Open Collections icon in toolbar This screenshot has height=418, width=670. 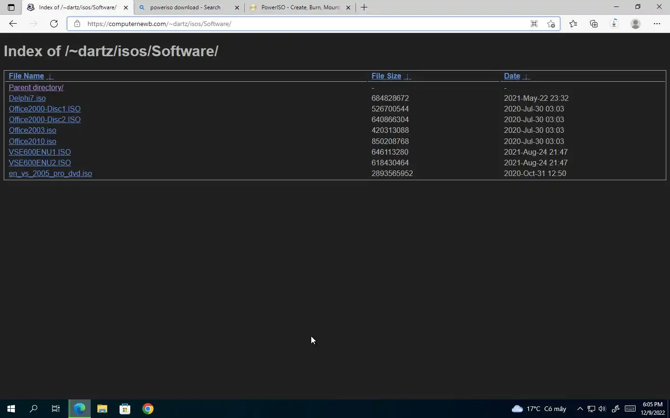click(594, 24)
